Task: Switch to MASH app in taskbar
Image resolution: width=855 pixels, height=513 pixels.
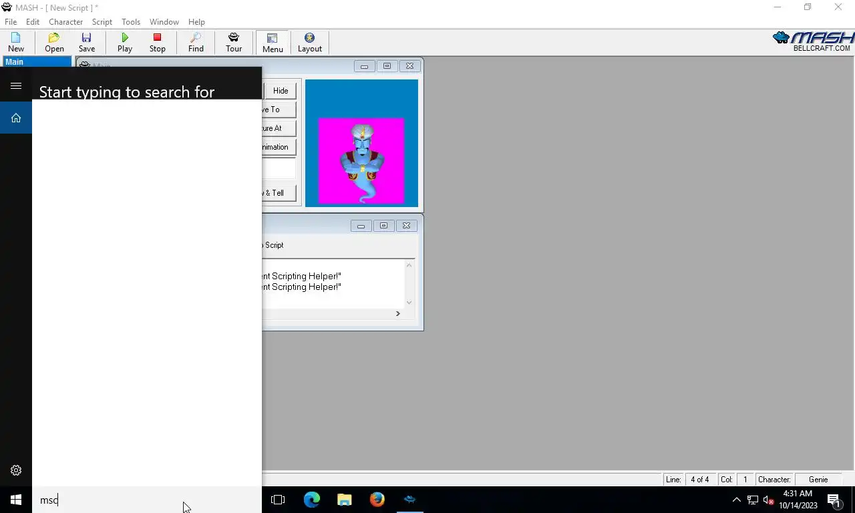Action: pos(410,500)
